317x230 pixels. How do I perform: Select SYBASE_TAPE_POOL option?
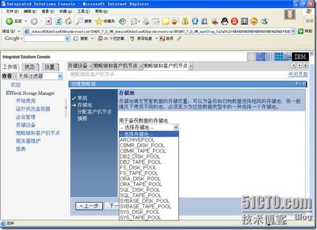149,206
